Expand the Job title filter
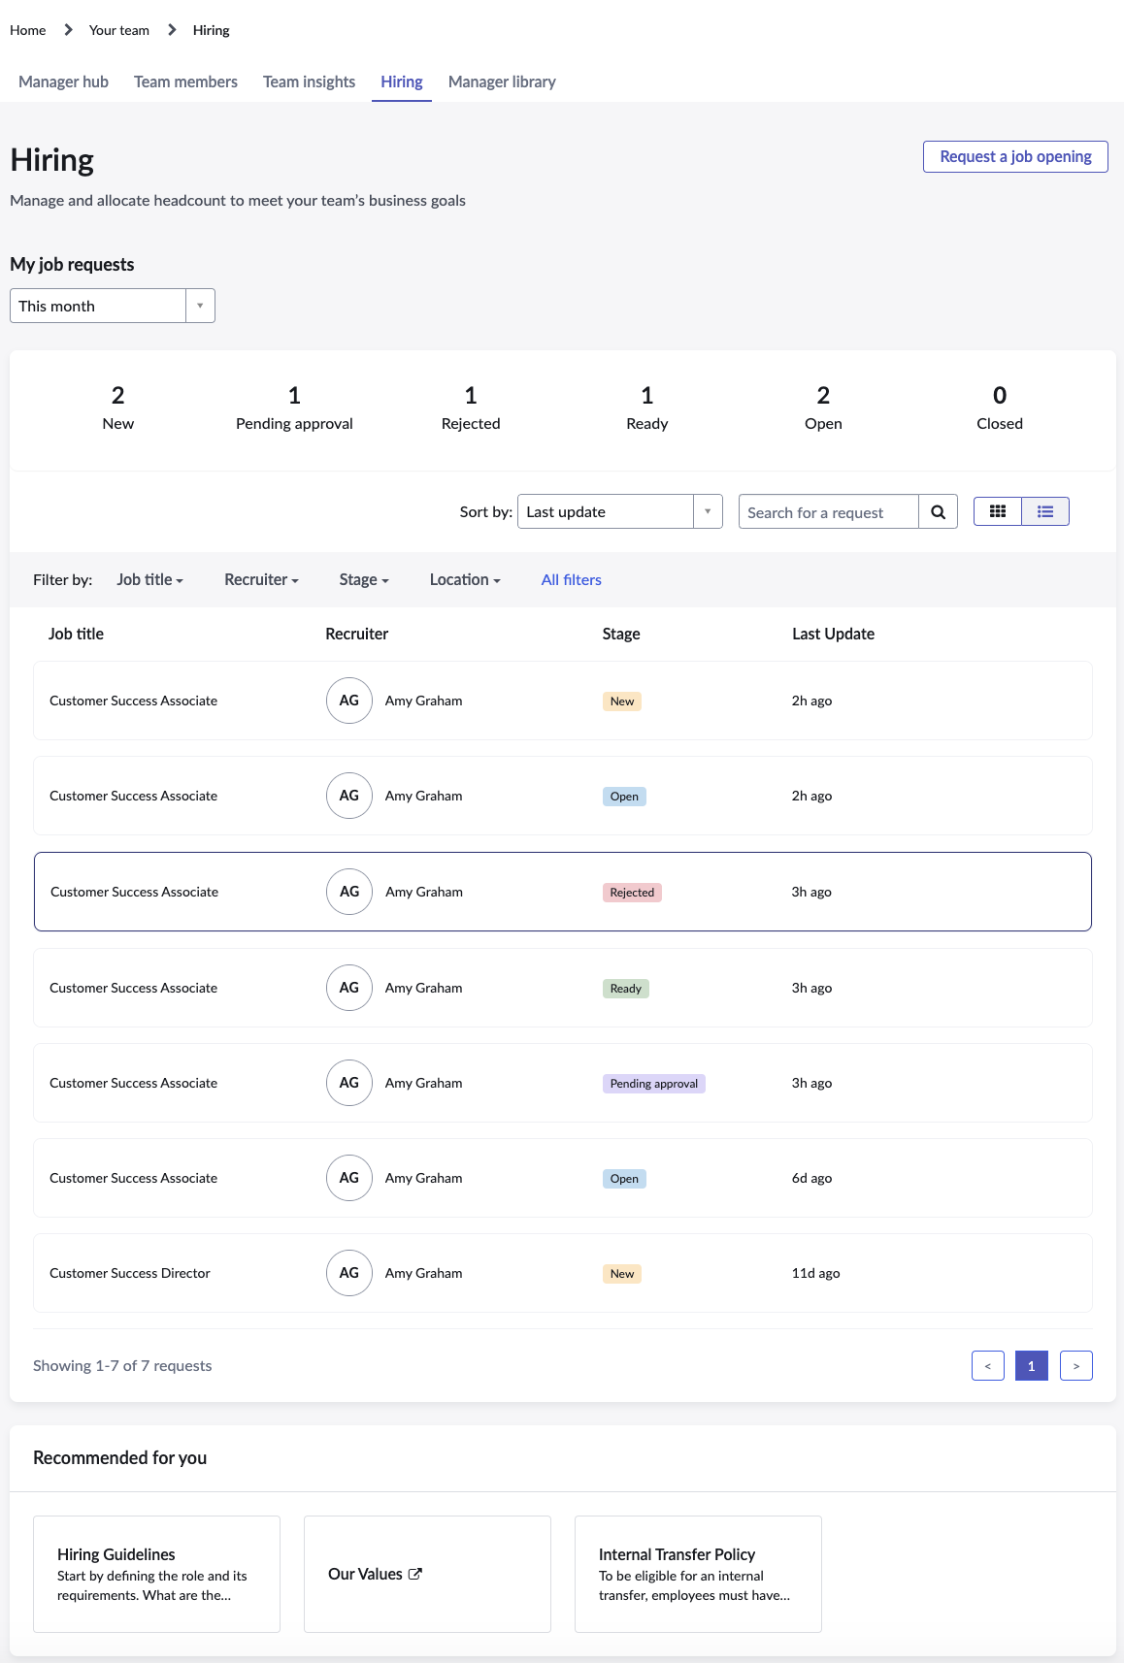Screen dimensions: 1124x1663 [149, 579]
